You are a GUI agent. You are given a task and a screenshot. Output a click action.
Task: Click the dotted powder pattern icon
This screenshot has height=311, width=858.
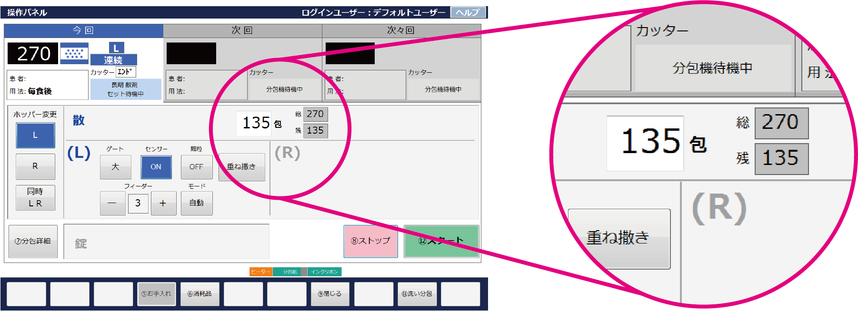pos(74,53)
